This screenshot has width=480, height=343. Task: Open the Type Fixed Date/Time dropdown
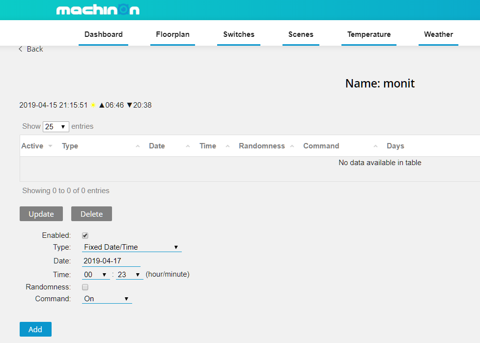click(x=131, y=247)
